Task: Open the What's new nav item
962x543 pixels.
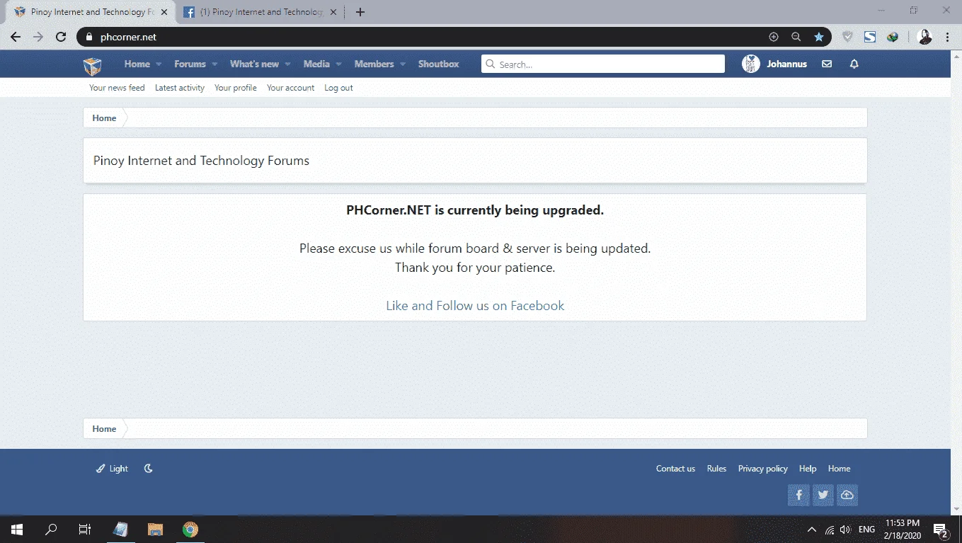Action: pos(254,64)
